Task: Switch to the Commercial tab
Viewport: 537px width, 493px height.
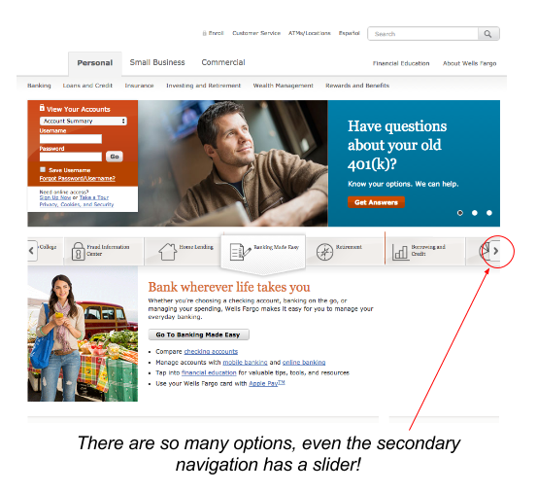Action: pyautogui.click(x=223, y=62)
